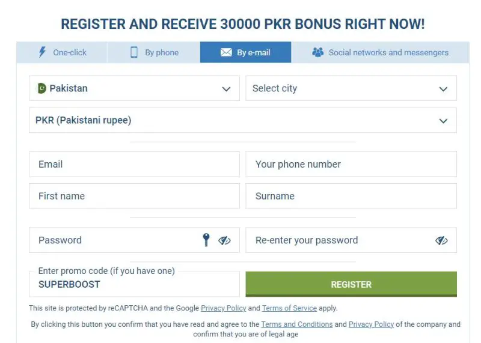Expand the Select city dropdown

click(443, 89)
